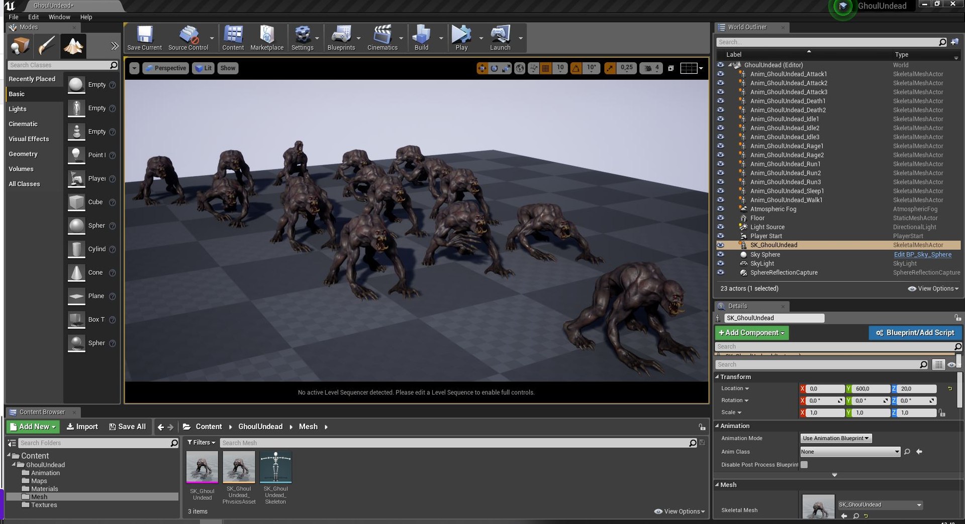Open the Settings toolbar icon
This screenshot has width=965, height=524.
pyautogui.click(x=302, y=38)
